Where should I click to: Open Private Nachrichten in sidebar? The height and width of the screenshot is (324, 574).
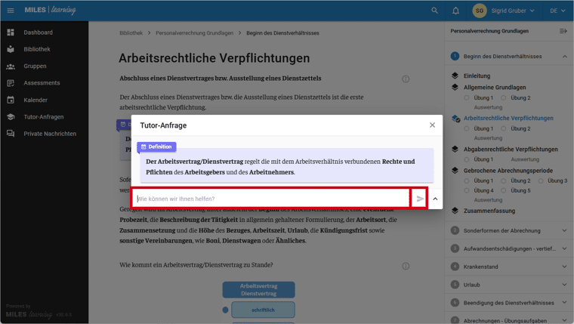[49, 134]
